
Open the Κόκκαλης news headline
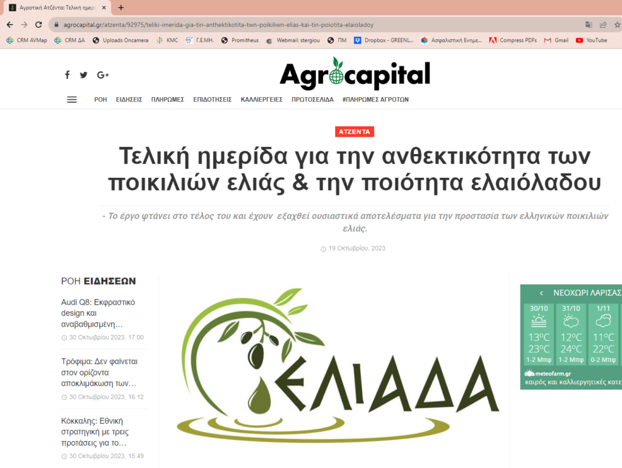click(x=98, y=432)
